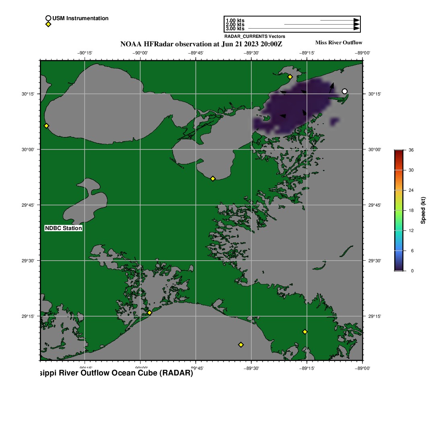This screenshot has height=423, width=443.
Task: Click the yellow diamond station in the southeast land area
Action: coord(305,332)
